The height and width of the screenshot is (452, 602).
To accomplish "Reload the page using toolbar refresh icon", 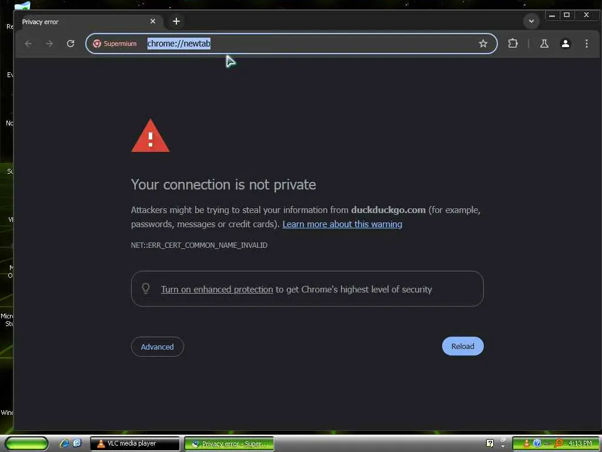I will (71, 44).
